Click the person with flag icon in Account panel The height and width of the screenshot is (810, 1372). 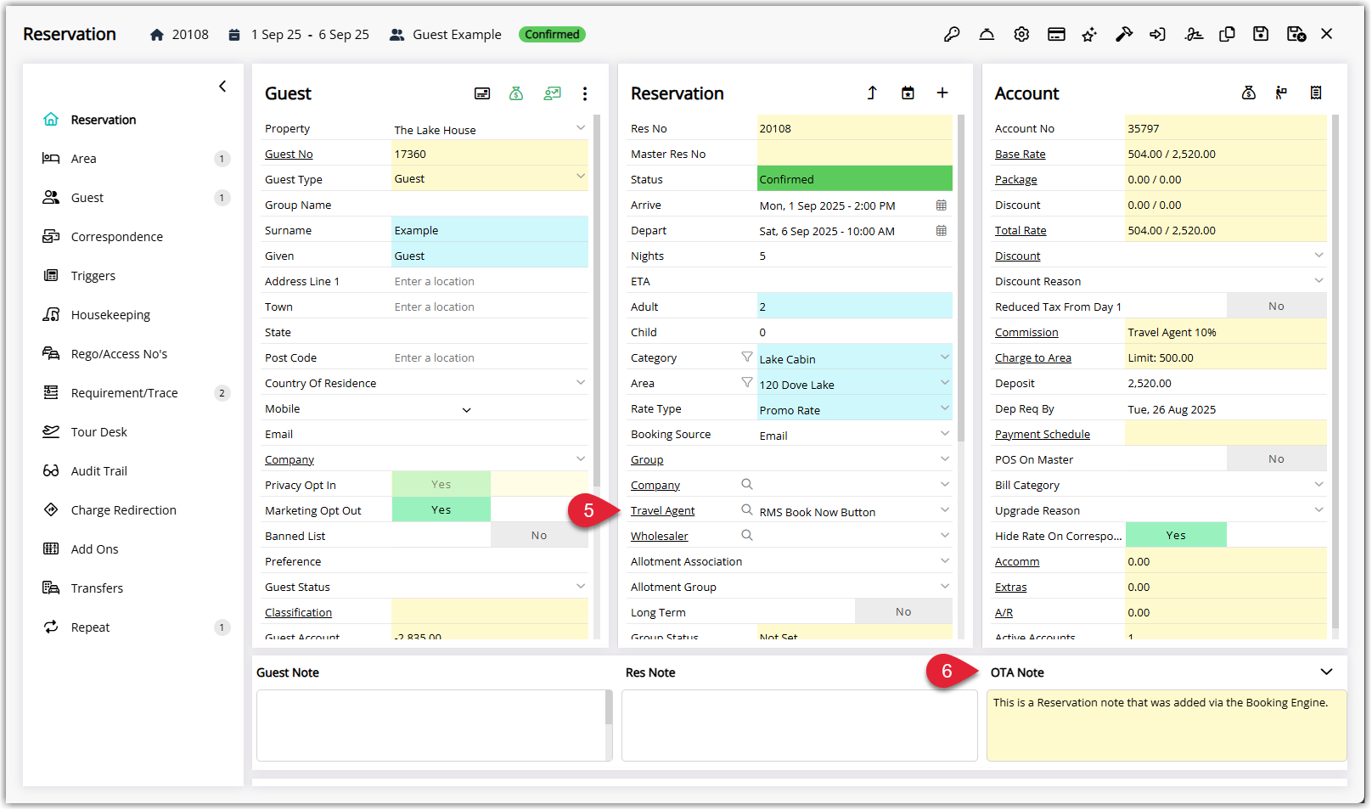click(1281, 93)
